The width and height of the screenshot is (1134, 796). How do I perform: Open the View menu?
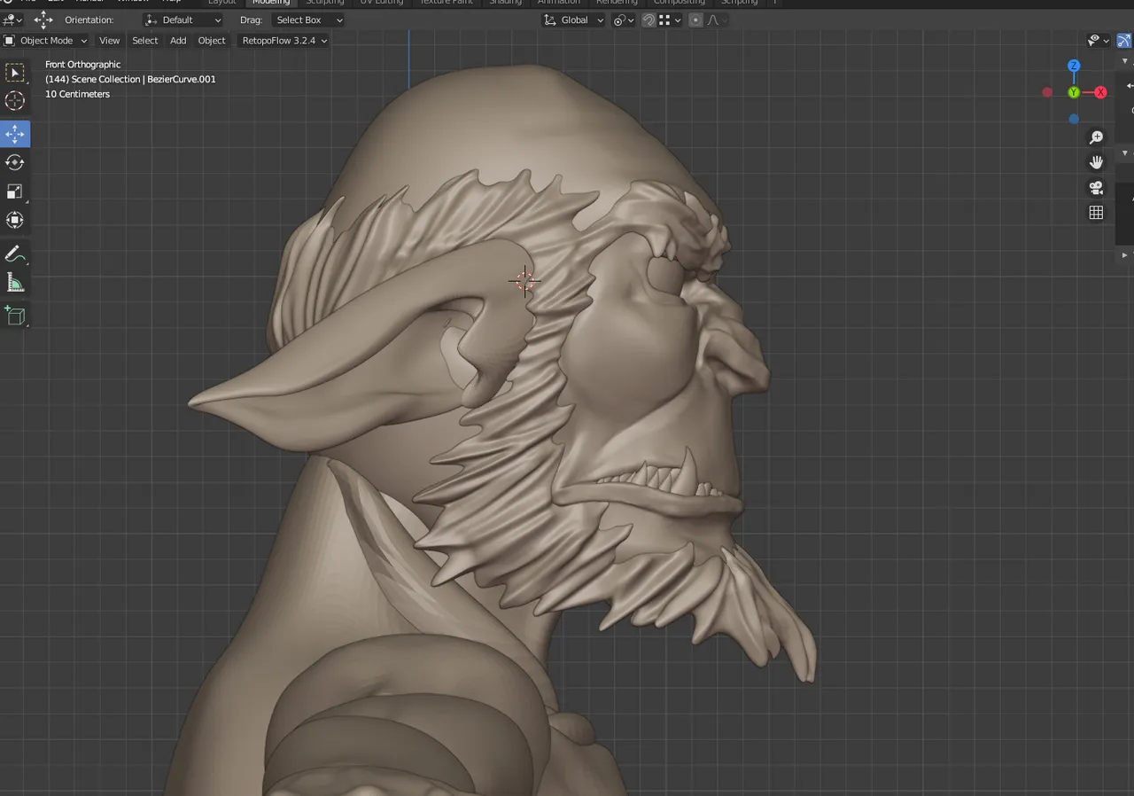[x=109, y=40]
